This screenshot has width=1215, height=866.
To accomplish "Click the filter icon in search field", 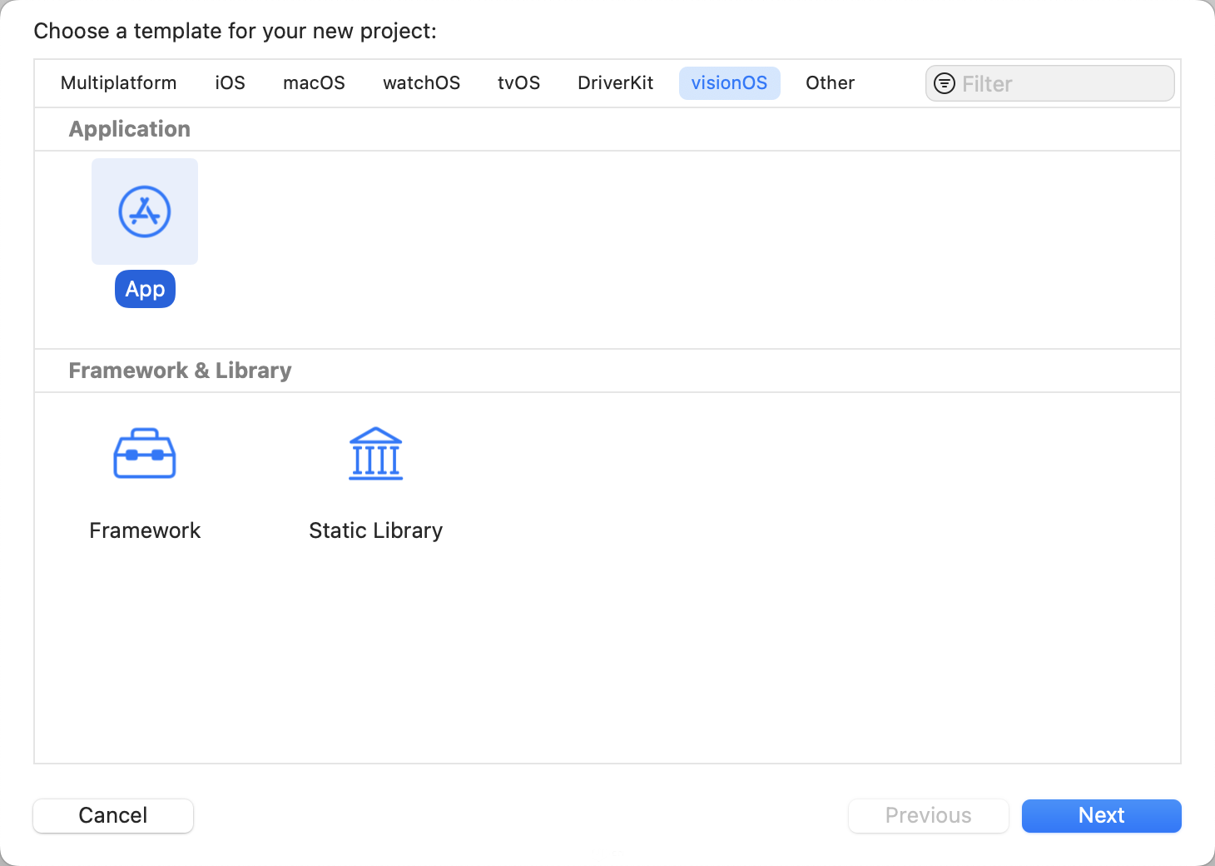I will click(x=945, y=83).
